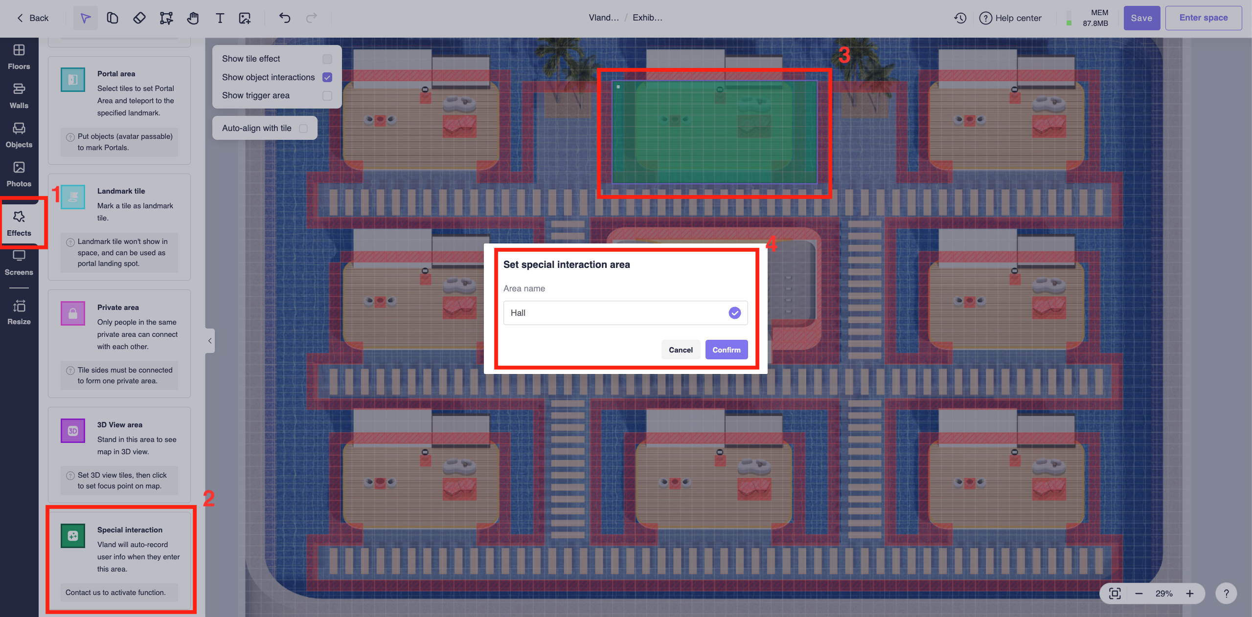Select the green Special interaction swatch
This screenshot has height=617, width=1252.
point(73,536)
